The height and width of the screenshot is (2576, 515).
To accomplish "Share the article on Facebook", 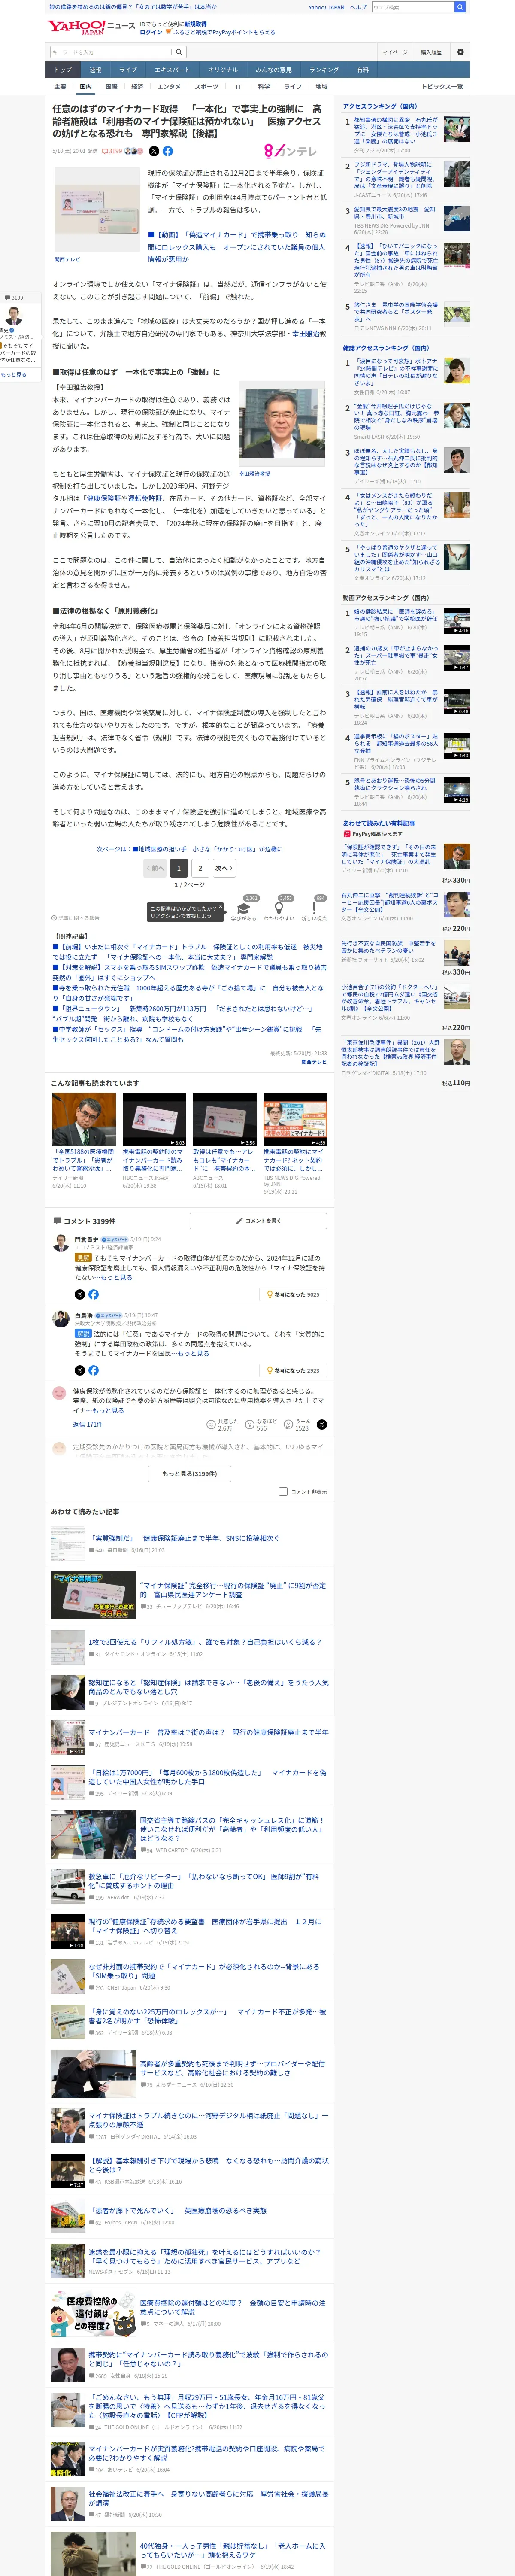I will (x=168, y=151).
